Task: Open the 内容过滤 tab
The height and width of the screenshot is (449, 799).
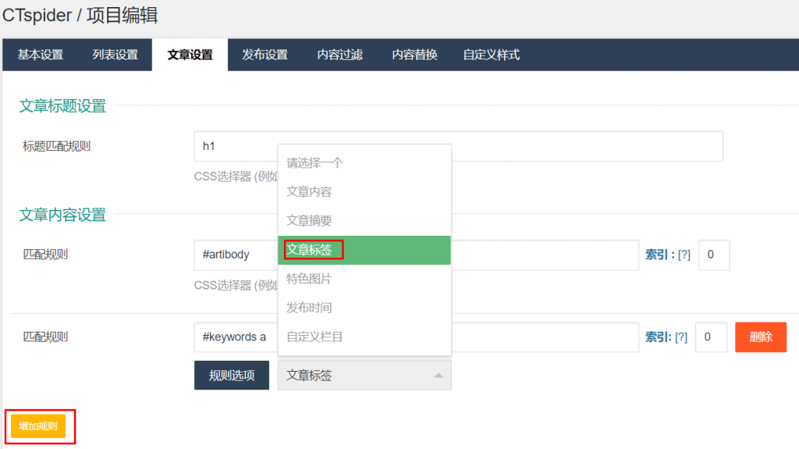Action: click(340, 55)
